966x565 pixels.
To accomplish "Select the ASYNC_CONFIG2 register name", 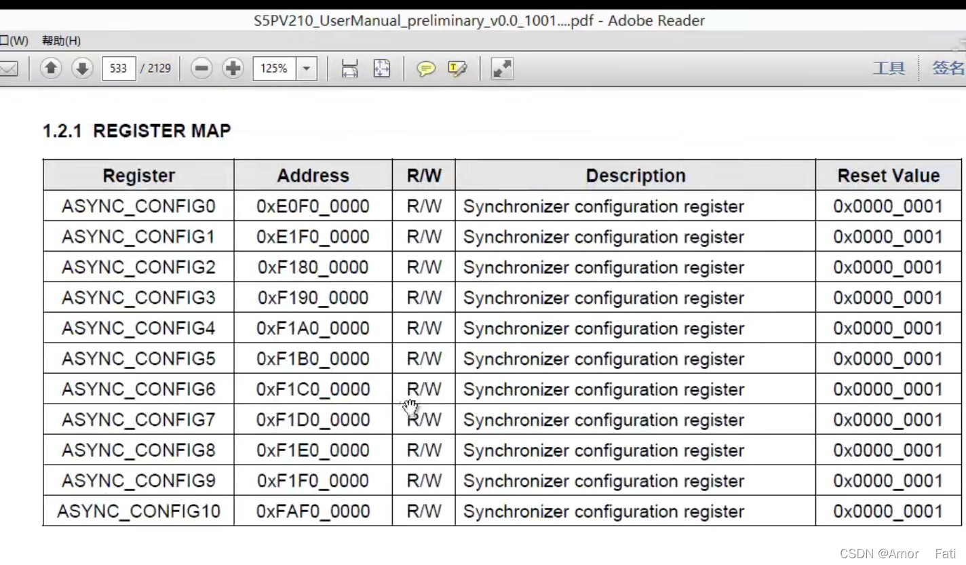I will pyautogui.click(x=138, y=267).
